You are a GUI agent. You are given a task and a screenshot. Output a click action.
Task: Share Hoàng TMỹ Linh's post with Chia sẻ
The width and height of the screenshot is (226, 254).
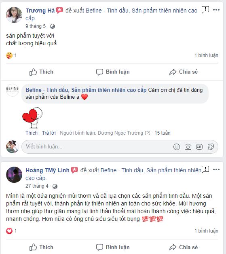(x=184, y=248)
